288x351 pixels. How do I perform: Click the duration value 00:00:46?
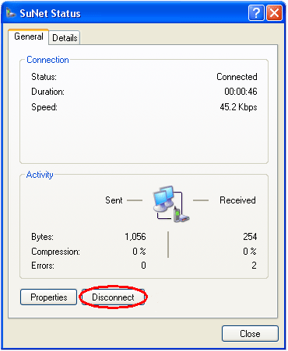241,92
